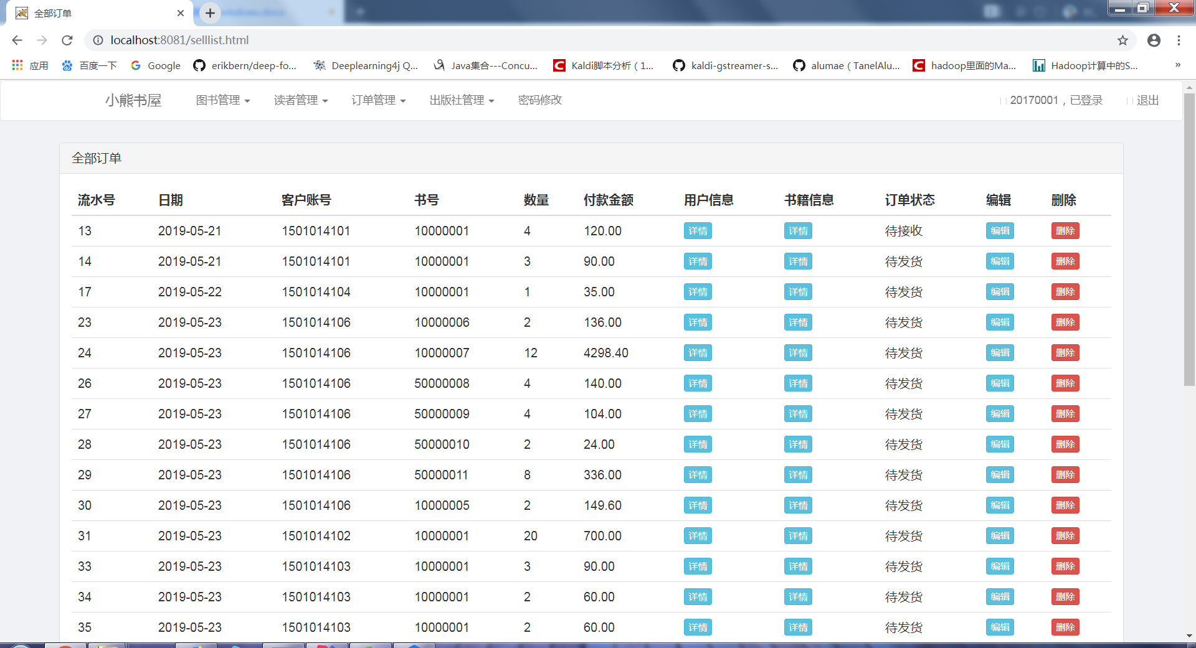Image resolution: width=1196 pixels, height=648 pixels.
Task: Open the 百度一下 bookmark
Action: (x=89, y=65)
